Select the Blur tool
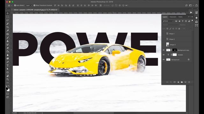Screen dimensions: 204x114 (x=8, y=55)
